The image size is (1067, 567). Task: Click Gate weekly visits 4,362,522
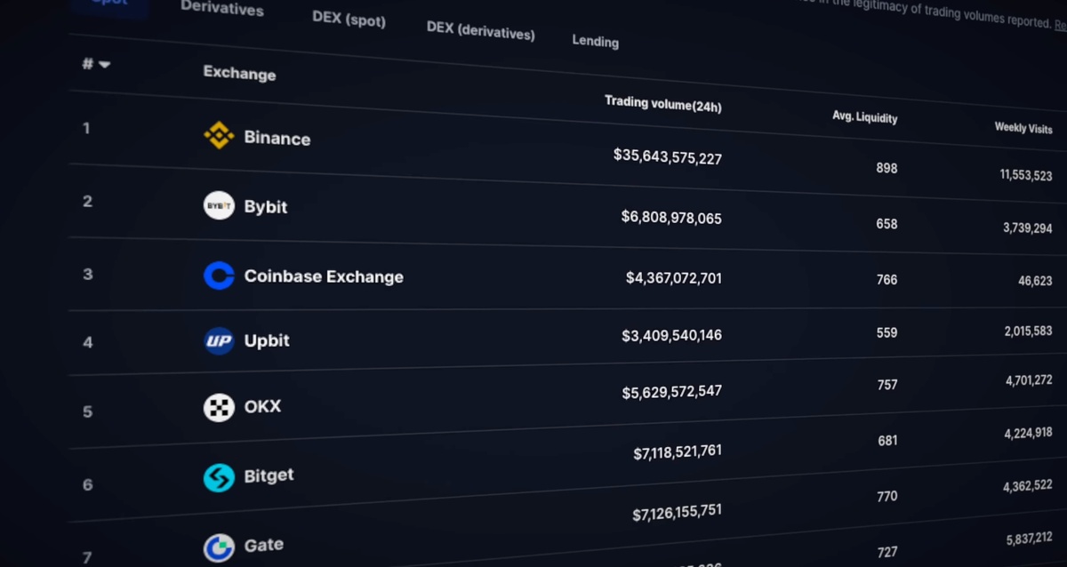pyautogui.click(x=1029, y=485)
